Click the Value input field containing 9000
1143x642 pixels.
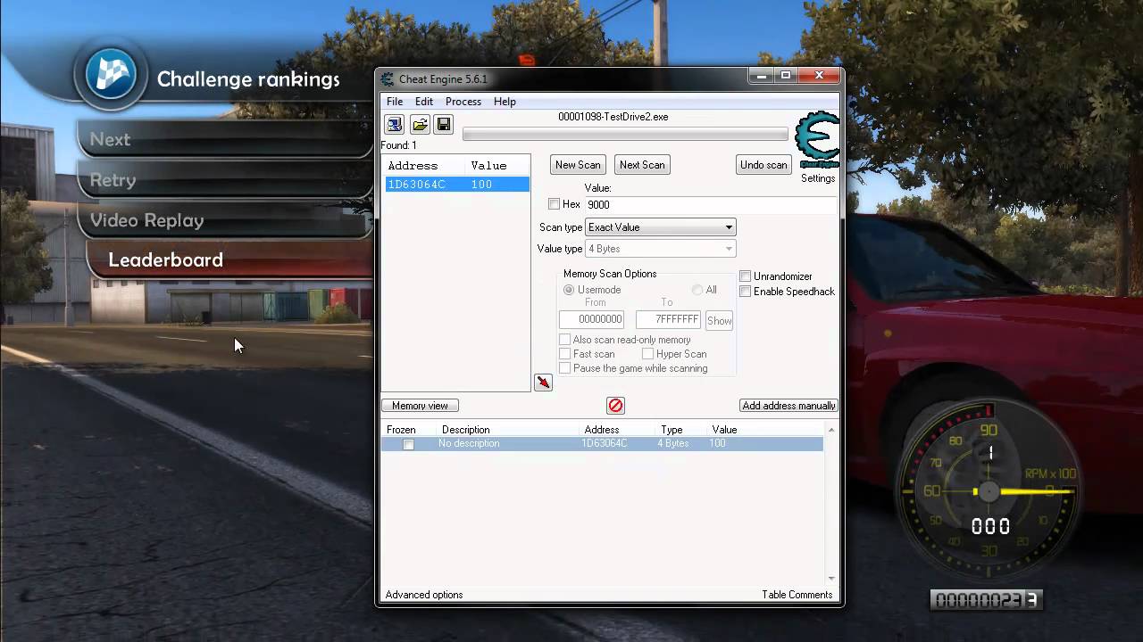[x=711, y=204]
